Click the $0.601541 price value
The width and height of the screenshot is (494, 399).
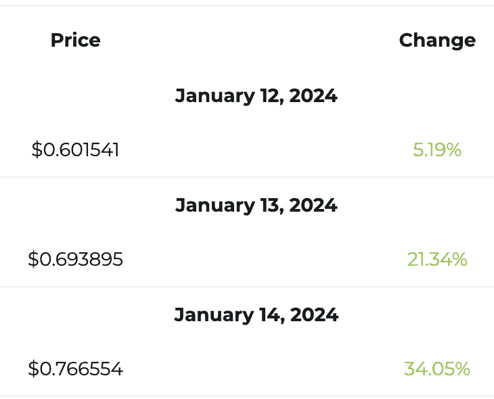point(75,149)
